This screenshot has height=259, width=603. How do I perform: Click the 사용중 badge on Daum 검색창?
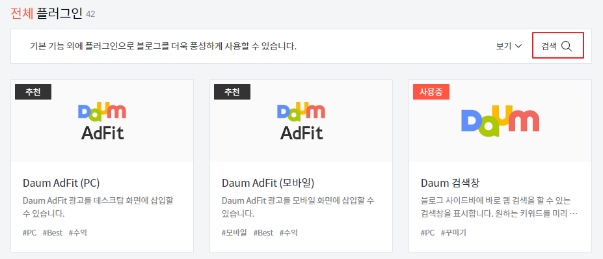pos(431,92)
